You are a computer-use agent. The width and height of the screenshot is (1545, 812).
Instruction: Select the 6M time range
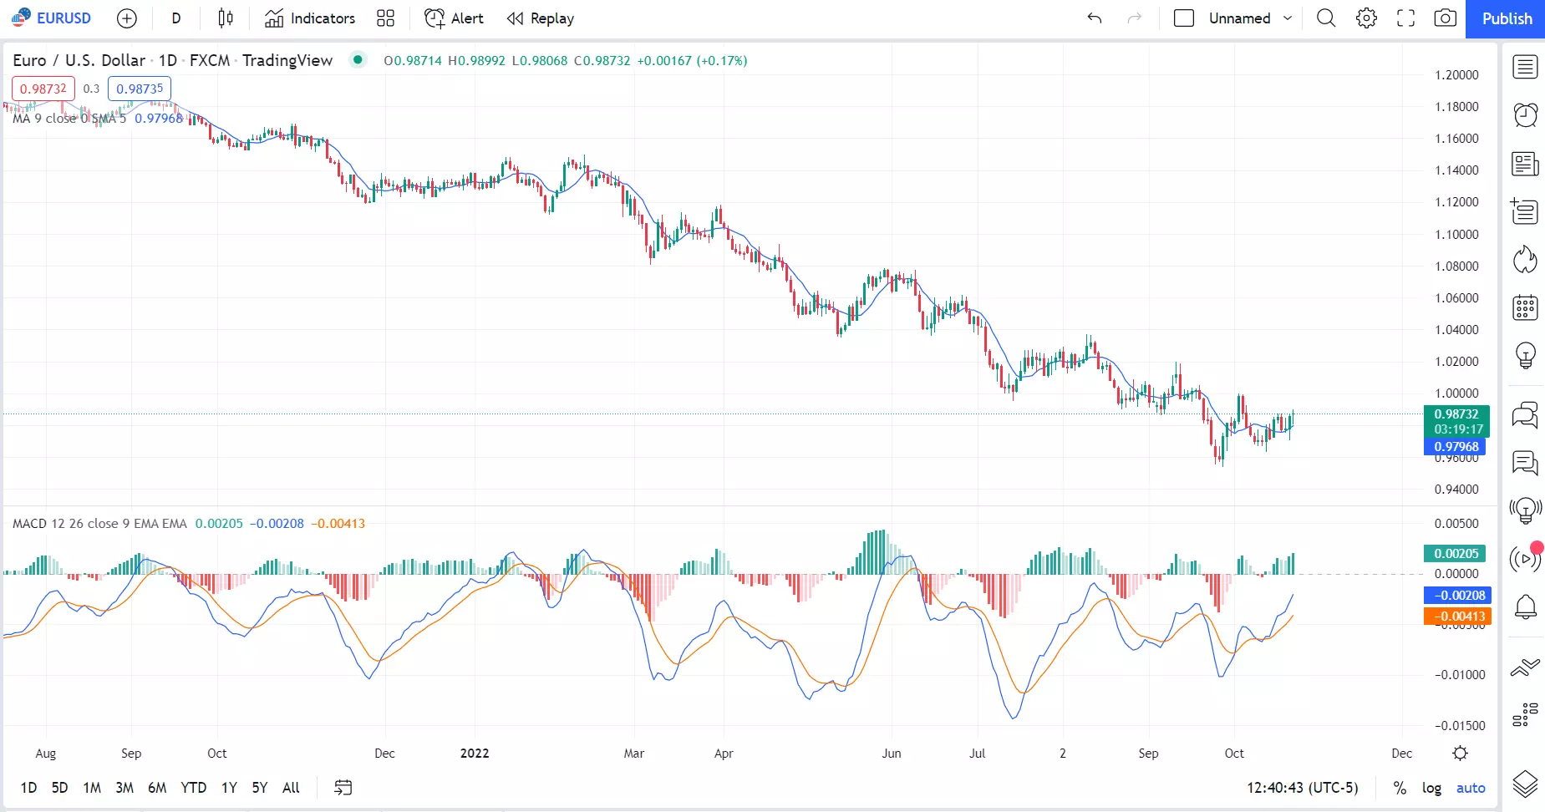[157, 788]
